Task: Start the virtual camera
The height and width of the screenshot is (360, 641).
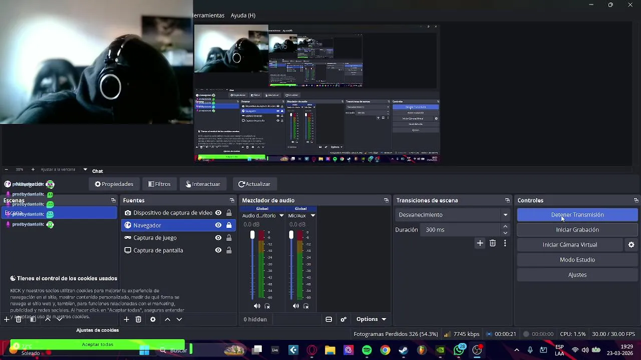Action: 570,244
